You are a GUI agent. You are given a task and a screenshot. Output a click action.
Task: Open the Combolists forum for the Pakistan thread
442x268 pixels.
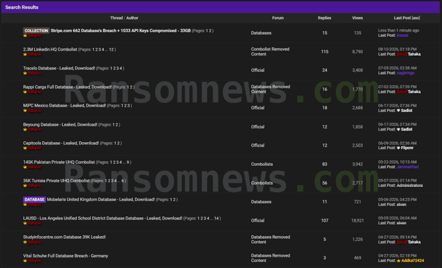262,164
